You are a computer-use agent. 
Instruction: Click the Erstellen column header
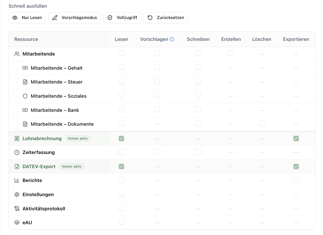coord(231,39)
